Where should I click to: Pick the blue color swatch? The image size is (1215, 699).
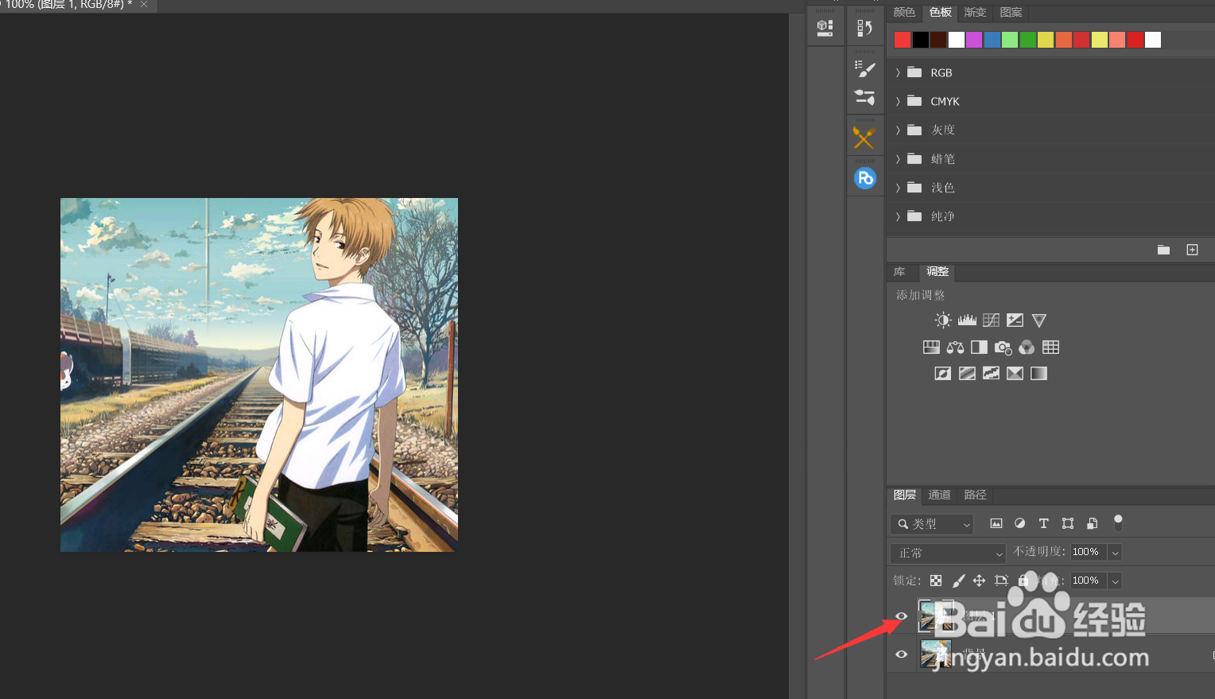pyautogui.click(x=992, y=40)
